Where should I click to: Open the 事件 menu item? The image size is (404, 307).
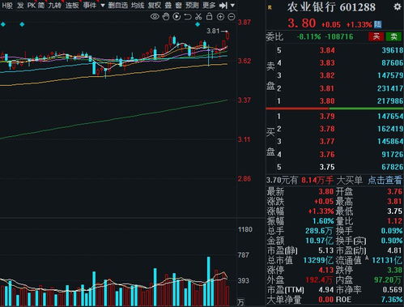tap(89, 5)
